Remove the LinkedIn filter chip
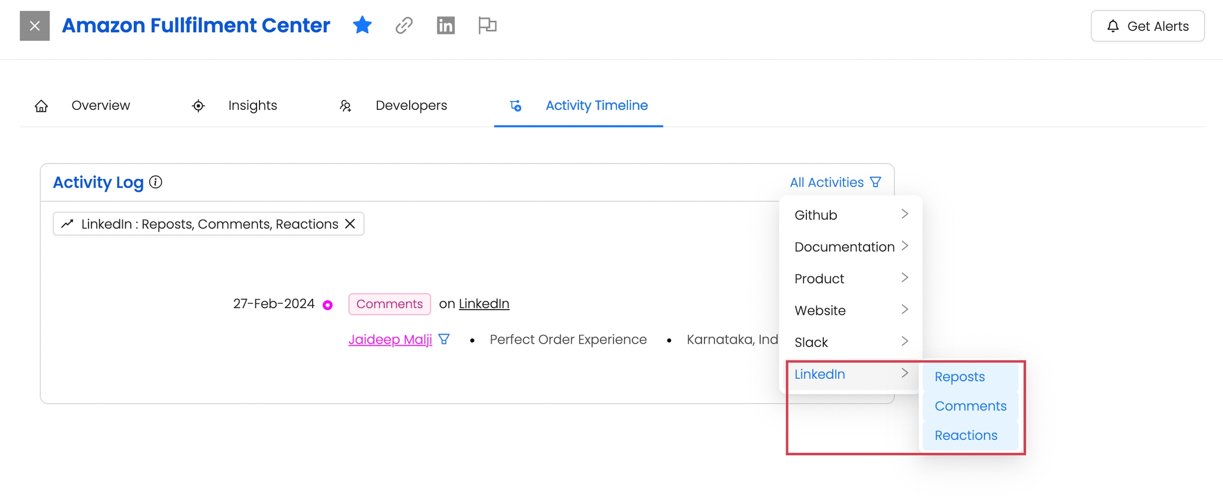The image size is (1223, 504). click(350, 224)
